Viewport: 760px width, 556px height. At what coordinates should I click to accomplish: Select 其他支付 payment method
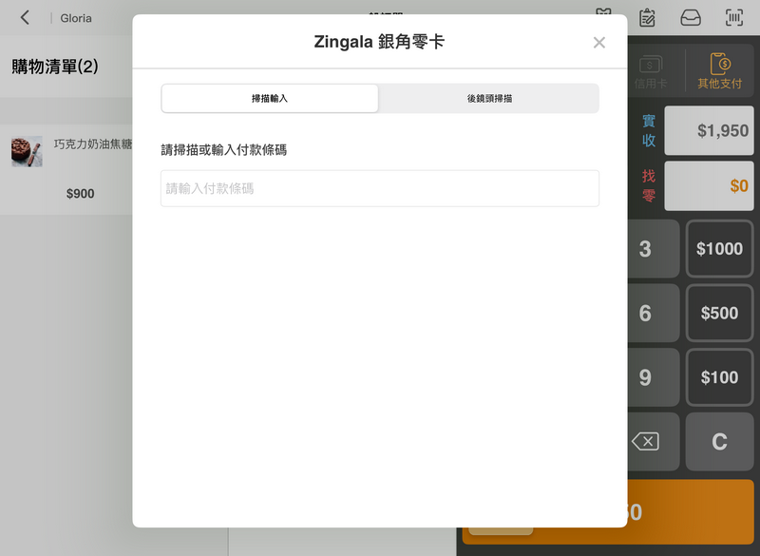[720, 71]
